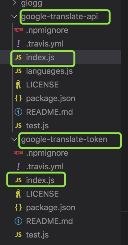The image size is (128, 245).
Task: Click exclamation icon of .travis.yml in google-translate-token
Action: [x=18, y=167]
